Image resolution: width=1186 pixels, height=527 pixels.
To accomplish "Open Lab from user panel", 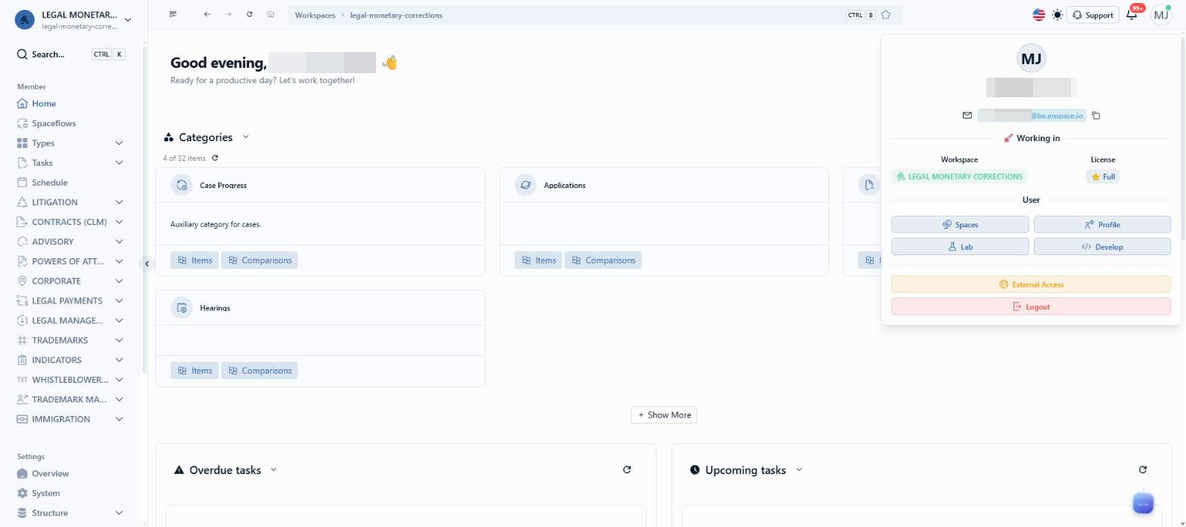I will [x=960, y=247].
